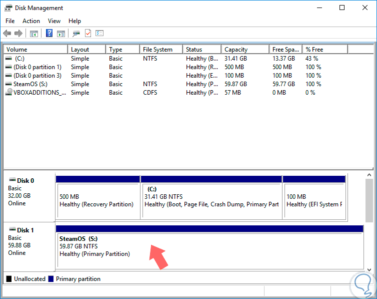The width and height of the screenshot is (377, 299).
Task: Click the 43 % free cell
Action: pos(312,59)
